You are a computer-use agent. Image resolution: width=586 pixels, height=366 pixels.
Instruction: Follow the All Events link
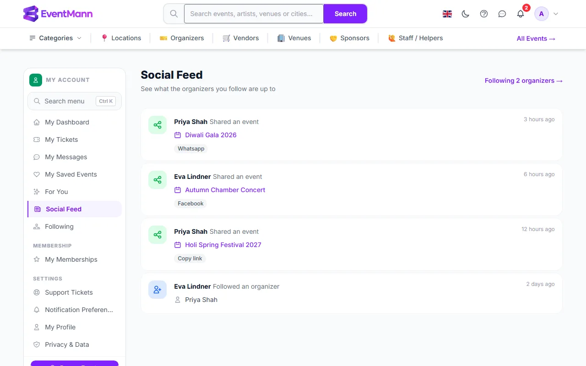tap(536, 38)
